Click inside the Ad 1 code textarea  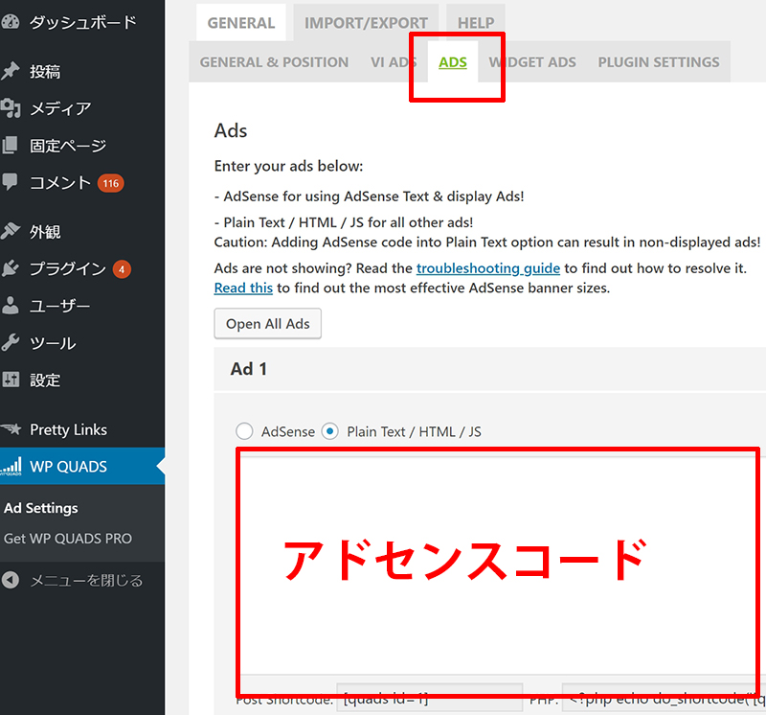[501, 565]
